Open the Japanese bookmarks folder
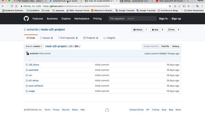This screenshot has width=205, height=115. pos(58,11)
